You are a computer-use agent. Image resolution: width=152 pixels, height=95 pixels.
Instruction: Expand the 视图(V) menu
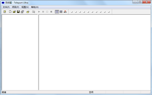pyautogui.click(x=25, y=7)
